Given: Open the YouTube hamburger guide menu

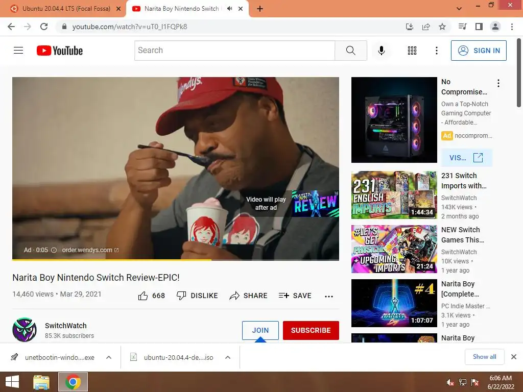Looking at the screenshot, I should click(x=18, y=51).
